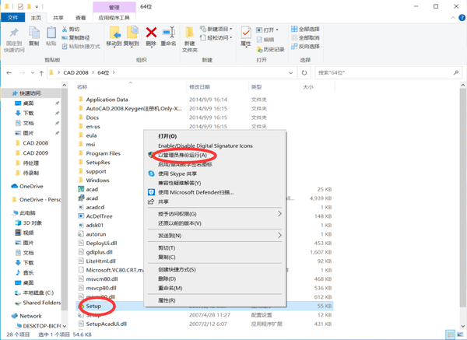Click the Cut scissors icon

click(x=65, y=29)
